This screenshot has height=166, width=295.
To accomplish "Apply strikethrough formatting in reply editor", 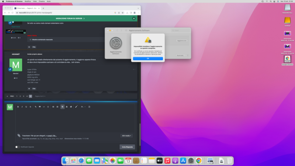I will [30, 107].
